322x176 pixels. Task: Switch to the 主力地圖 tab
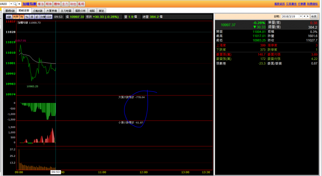66,11
